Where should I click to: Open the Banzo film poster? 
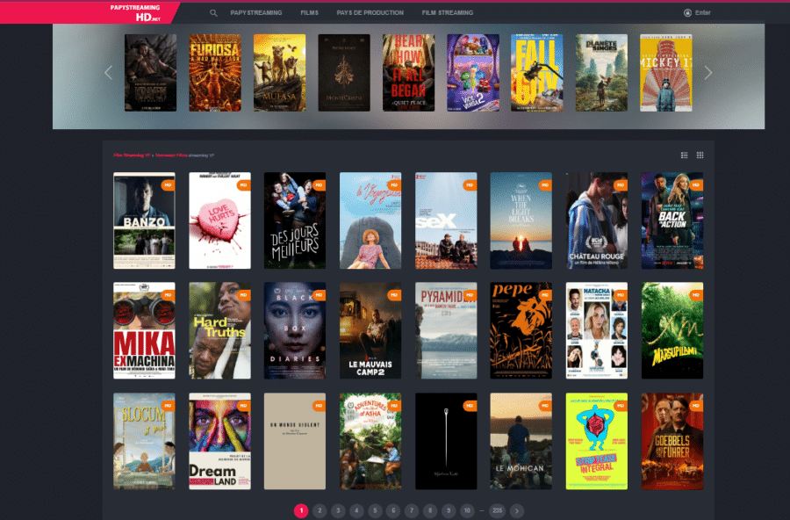click(x=144, y=220)
